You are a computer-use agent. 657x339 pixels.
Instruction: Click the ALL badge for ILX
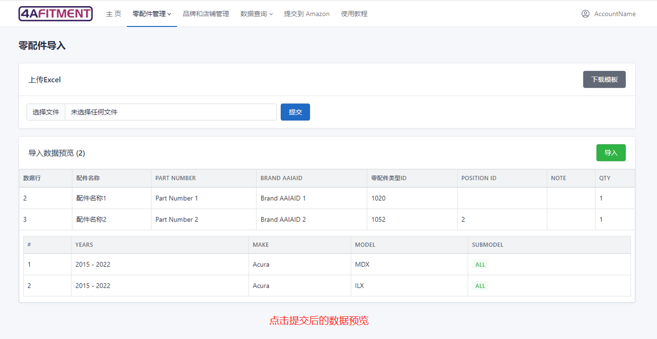[480, 286]
